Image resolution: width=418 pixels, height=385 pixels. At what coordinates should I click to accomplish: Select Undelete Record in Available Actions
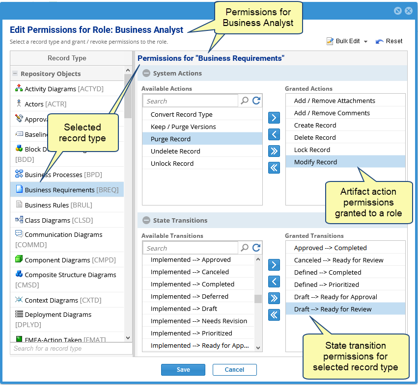tap(175, 151)
